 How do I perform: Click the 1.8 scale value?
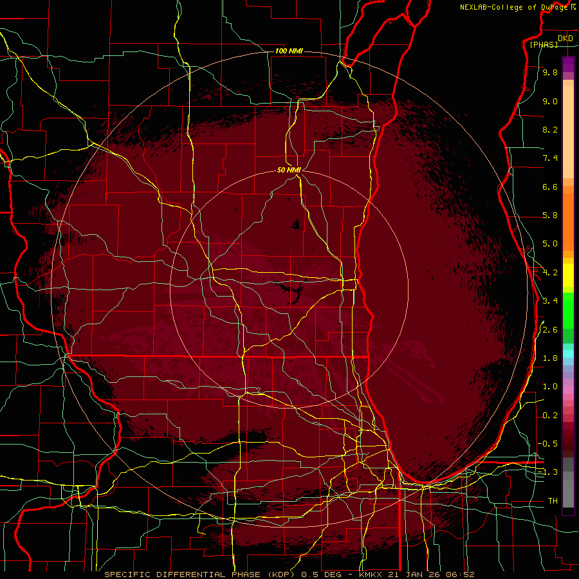550,358
